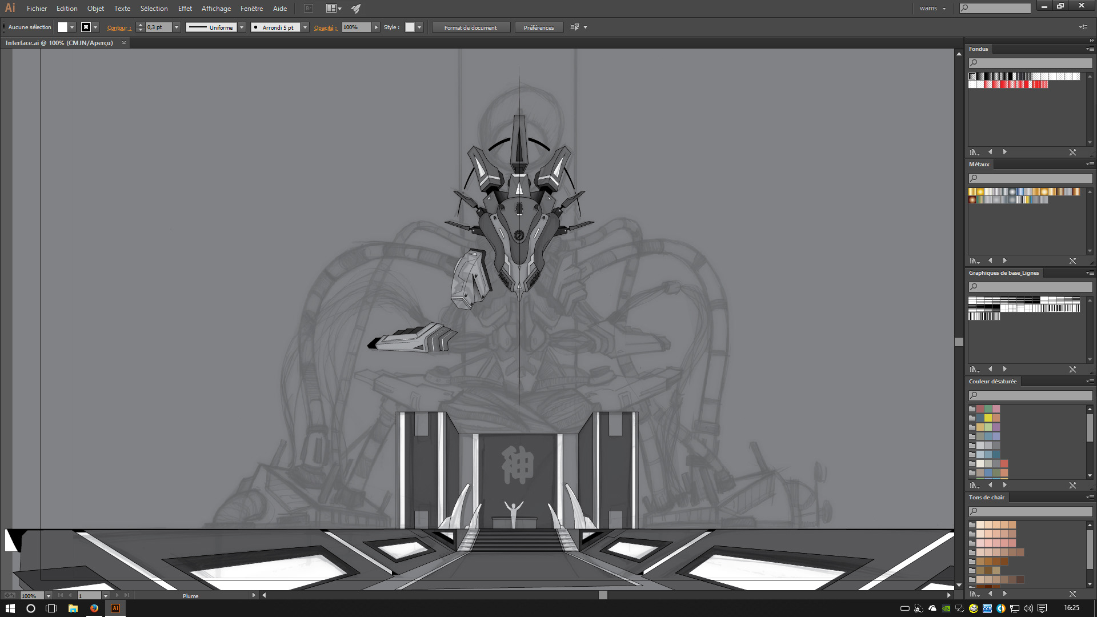1097x617 pixels.
Task: Open the Fenêtre menu
Action: pos(251,9)
